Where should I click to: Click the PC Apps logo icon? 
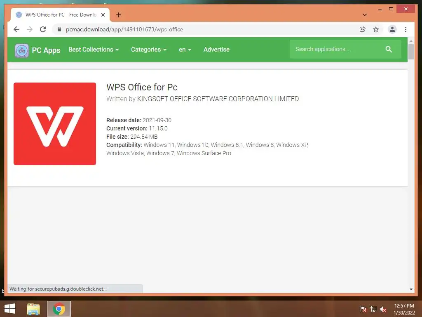click(x=22, y=51)
